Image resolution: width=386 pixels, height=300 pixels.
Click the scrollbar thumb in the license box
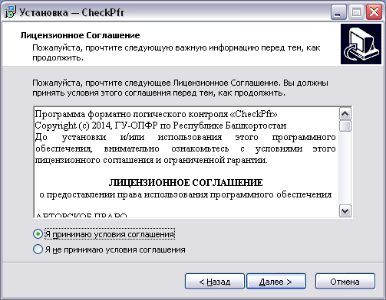click(345, 126)
